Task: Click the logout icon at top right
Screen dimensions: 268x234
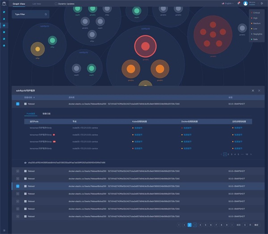Action: click(262, 3)
